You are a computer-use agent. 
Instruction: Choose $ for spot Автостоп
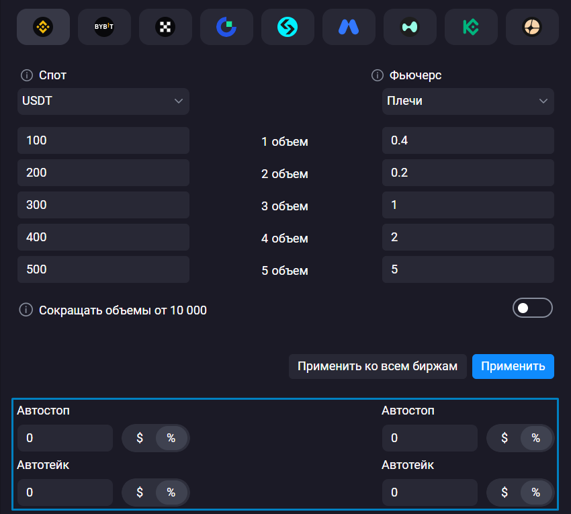coord(140,438)
